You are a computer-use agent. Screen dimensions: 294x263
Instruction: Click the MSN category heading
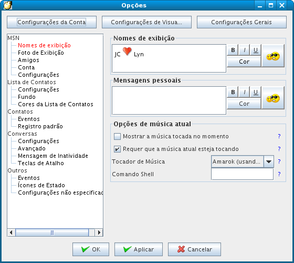tap(13, 38)
